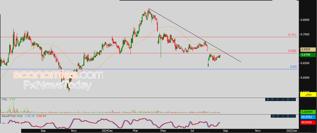
Task: Click the yellow scale type label on price axis
Action: pyautogui.click(x=308, y=94)
